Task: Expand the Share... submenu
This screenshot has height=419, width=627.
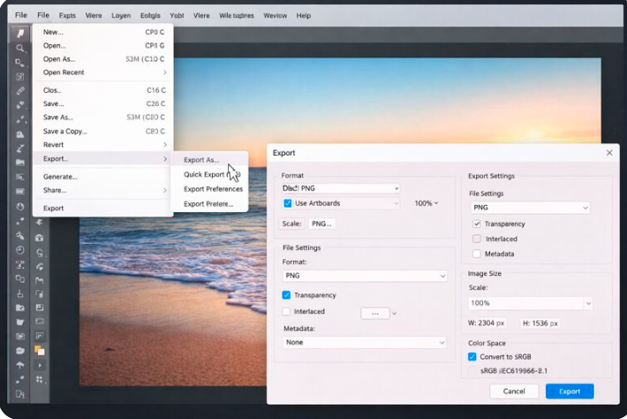Action: (x=104, y=190)
